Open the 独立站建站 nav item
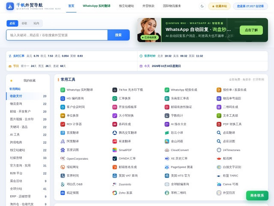The width and height of the screenshot is (274, 206). [x=126, y=6]
